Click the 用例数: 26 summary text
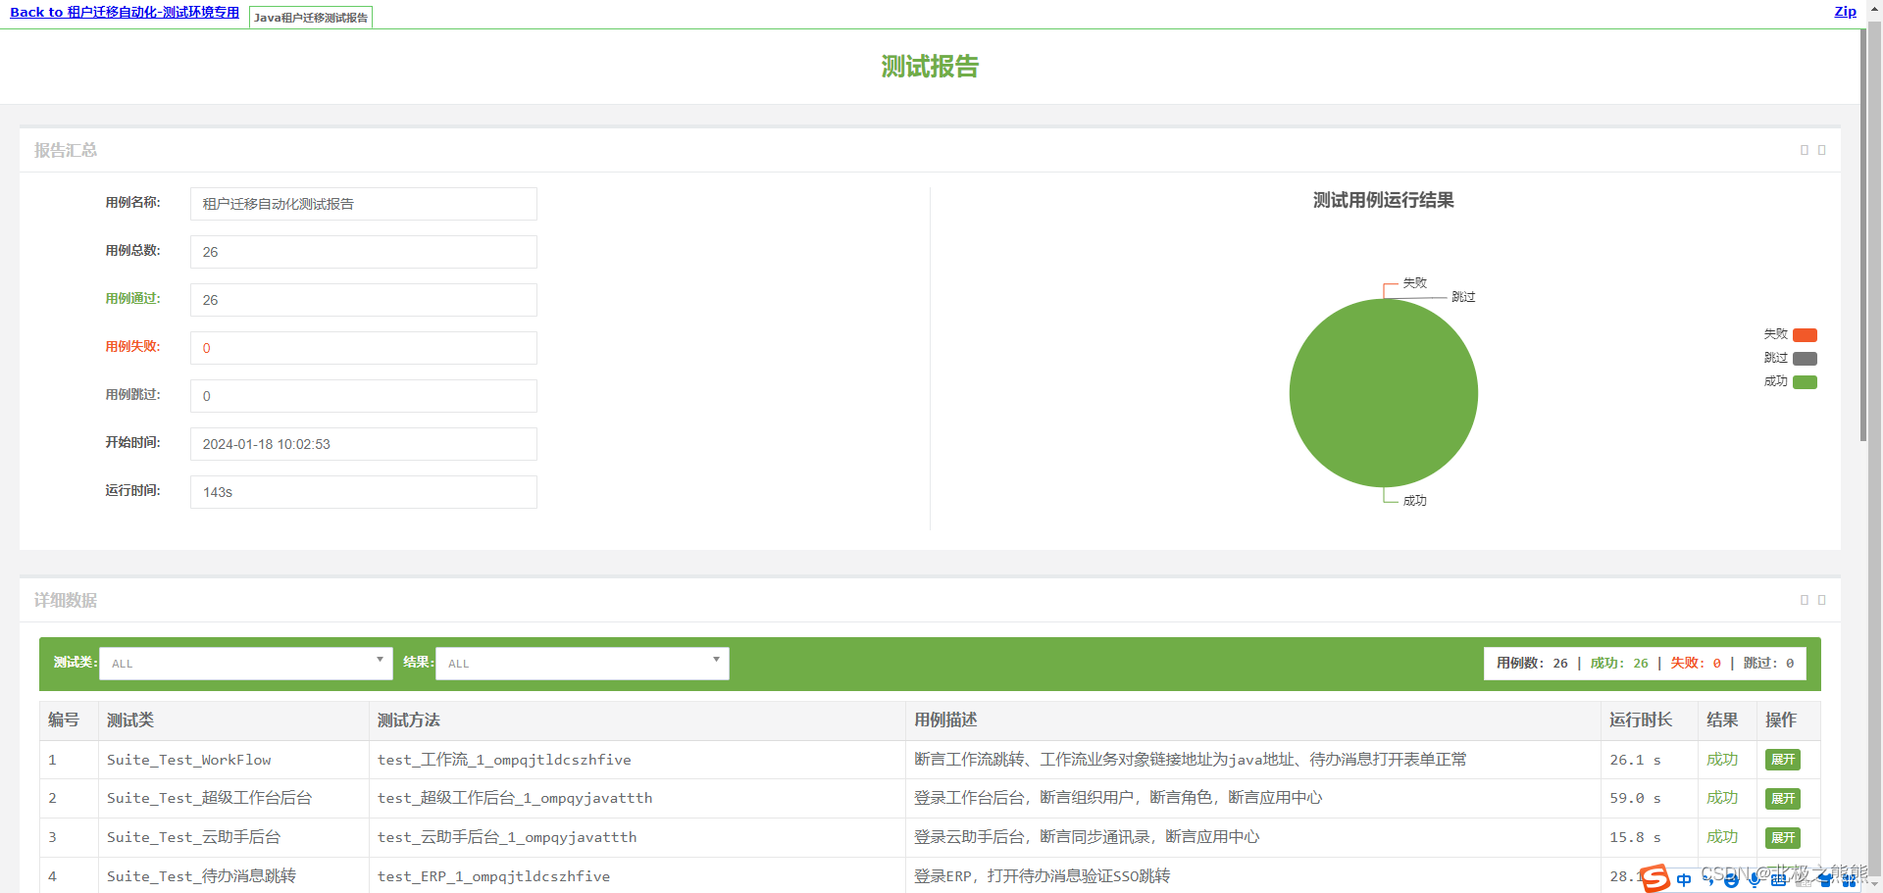 click(1532, 664)
